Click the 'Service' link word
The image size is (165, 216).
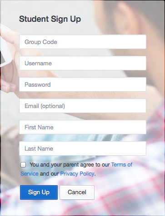coord(30,174)
